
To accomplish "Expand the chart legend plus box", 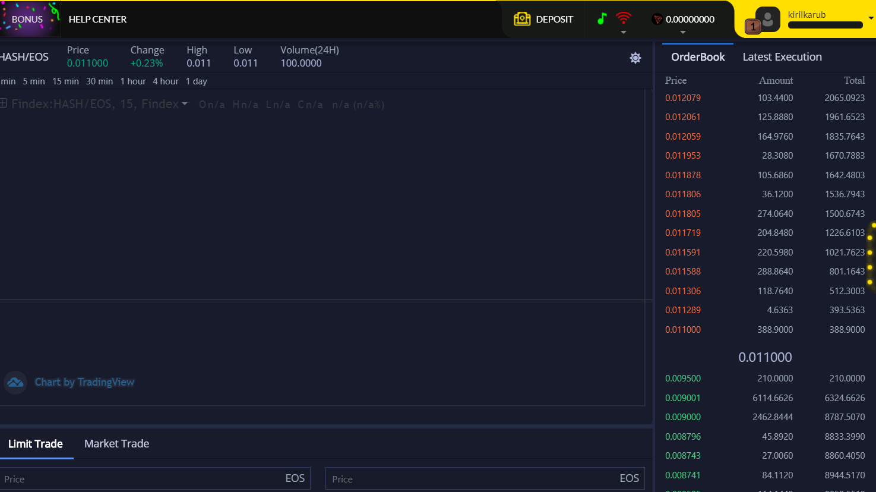I will 4,103.
